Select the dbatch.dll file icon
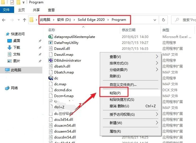The image size is (196, 143). (x=51, y=66)
